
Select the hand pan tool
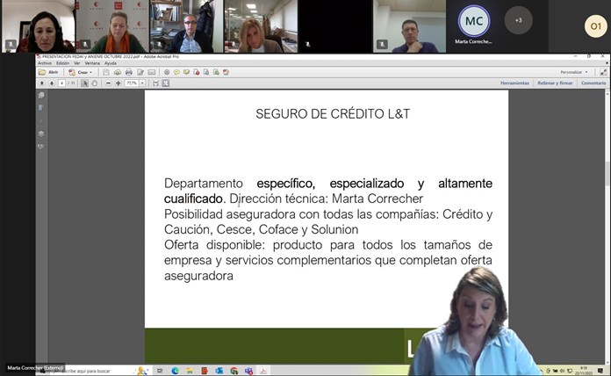point(96,83)
